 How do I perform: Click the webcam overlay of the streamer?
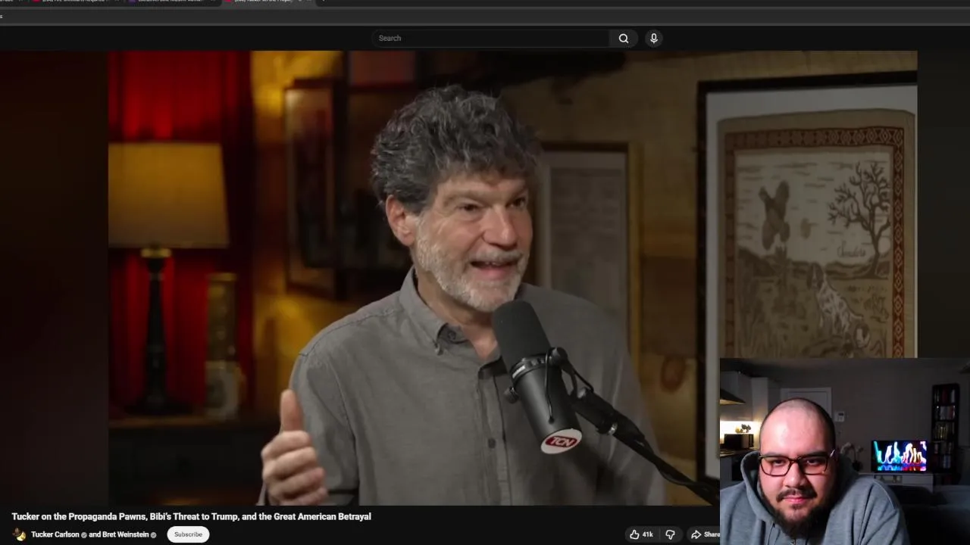tap(845, 451)
